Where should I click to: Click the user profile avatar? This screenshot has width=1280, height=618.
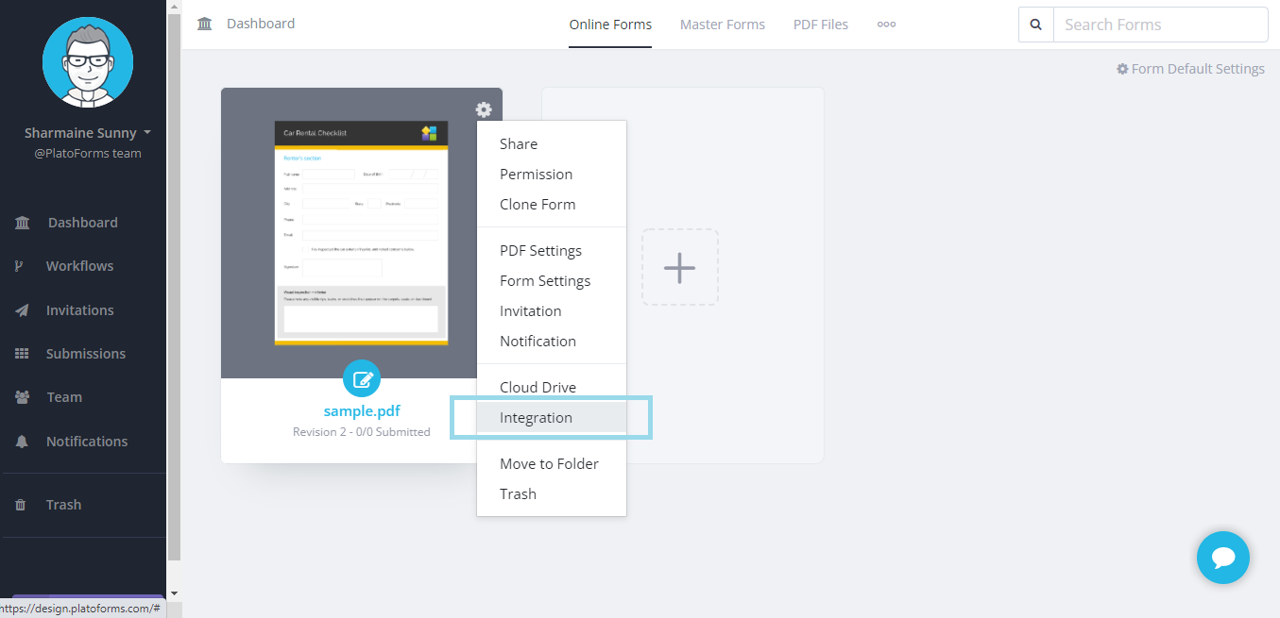point(87,61)
